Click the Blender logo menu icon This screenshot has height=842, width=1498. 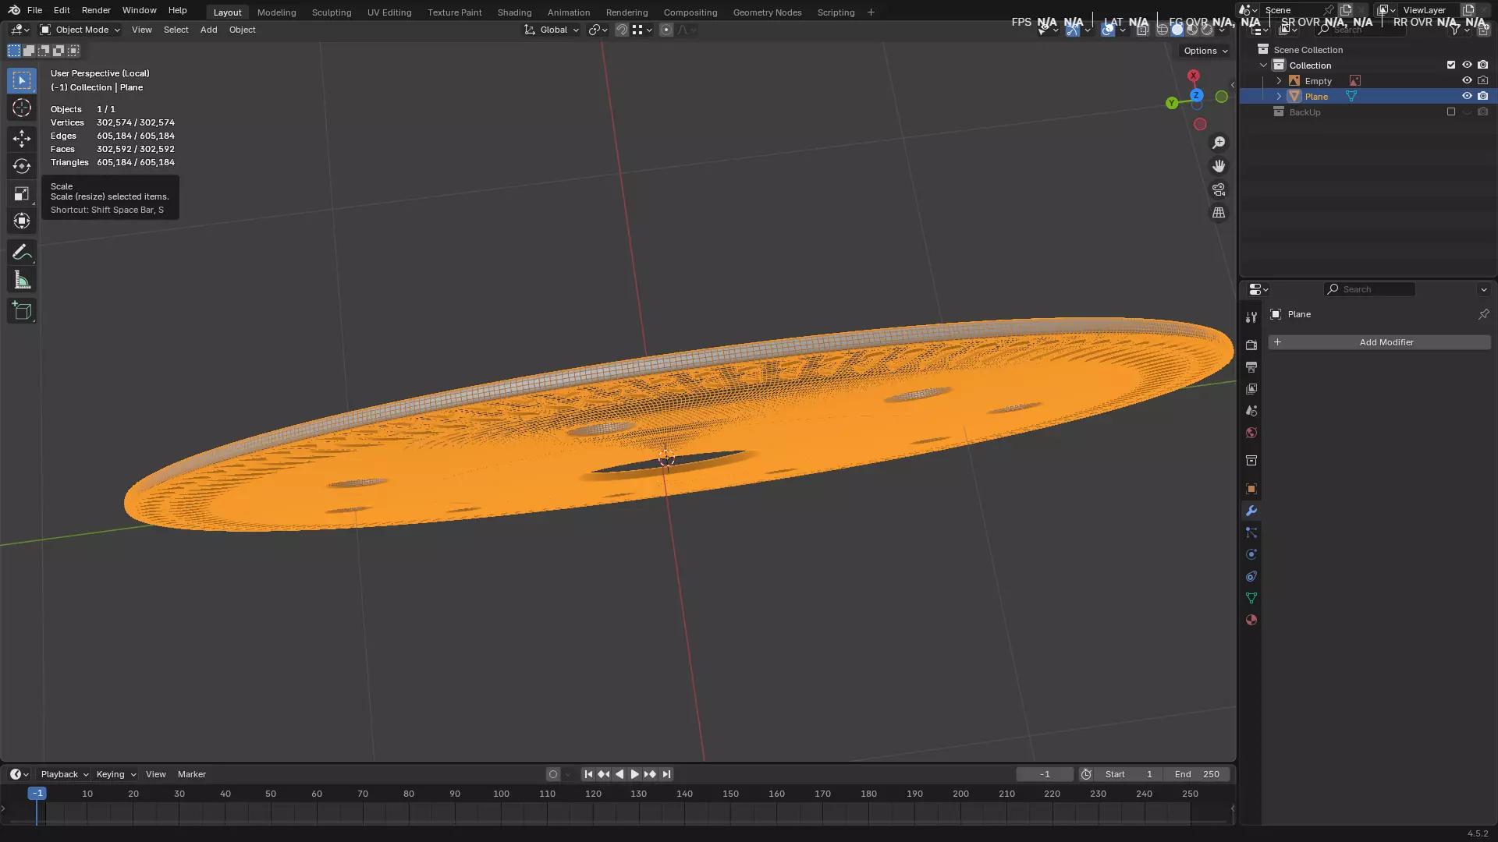coord(14,10)
